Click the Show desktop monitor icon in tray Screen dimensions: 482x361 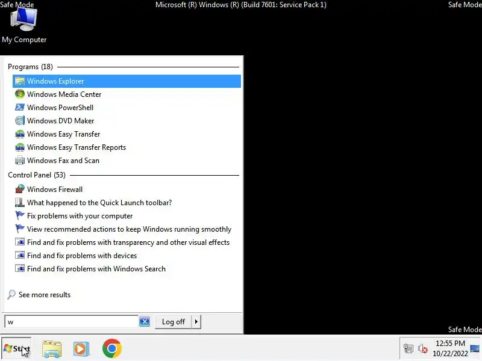coord(475,349)
